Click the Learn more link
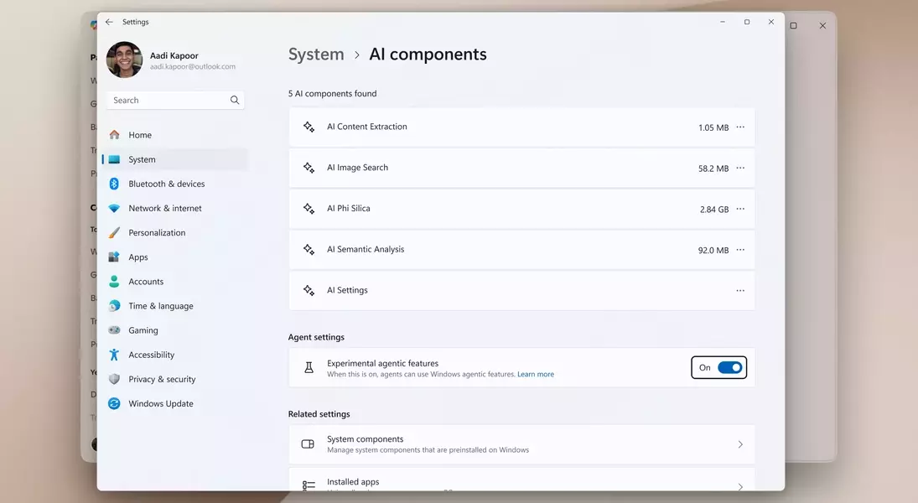The width and height of the screenshot is (918, 503). pyautogui.click(x=535, y=375)
